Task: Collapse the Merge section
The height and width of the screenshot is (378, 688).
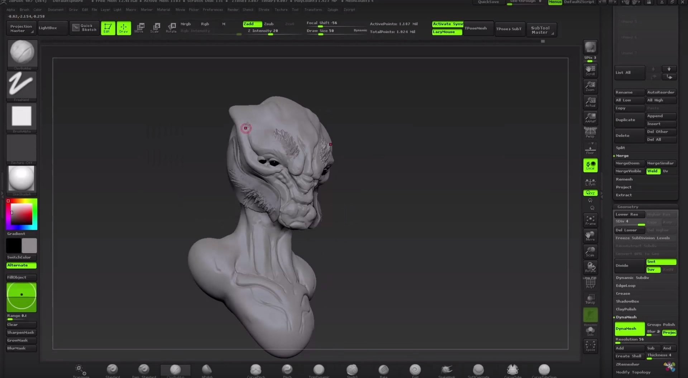Action: (622, 156)
